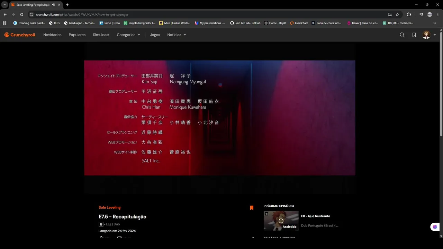Open the Jogos menu item
The image size is (443, 249).
tap(155, 35)
